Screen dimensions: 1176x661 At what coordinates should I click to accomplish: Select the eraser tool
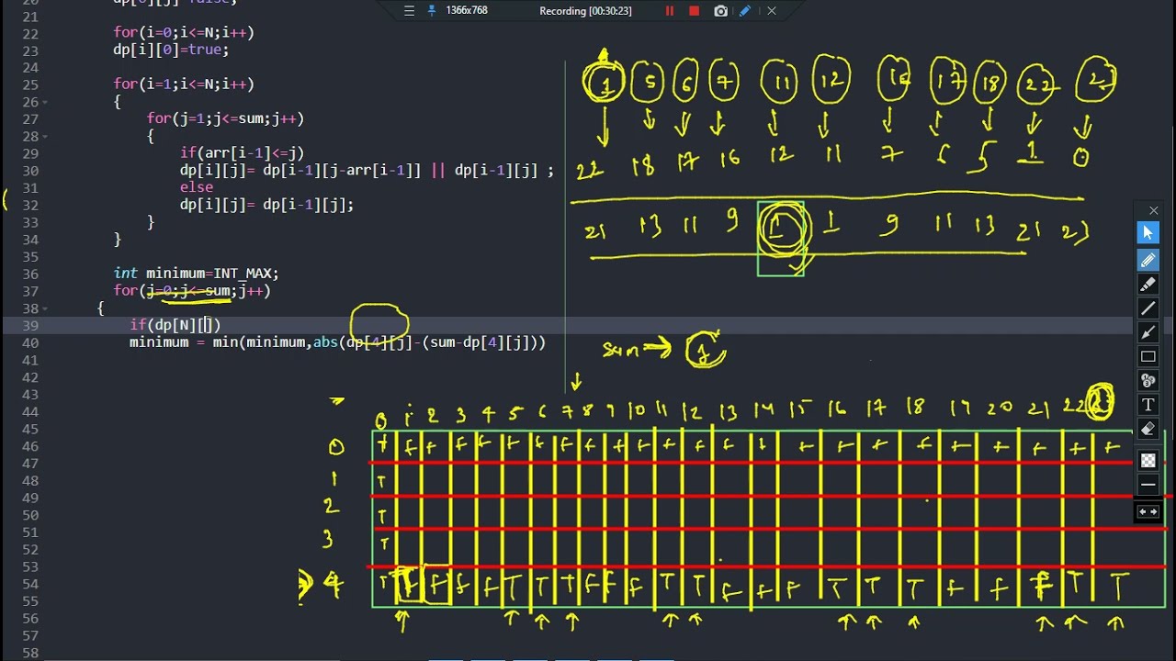(1148, 429)
